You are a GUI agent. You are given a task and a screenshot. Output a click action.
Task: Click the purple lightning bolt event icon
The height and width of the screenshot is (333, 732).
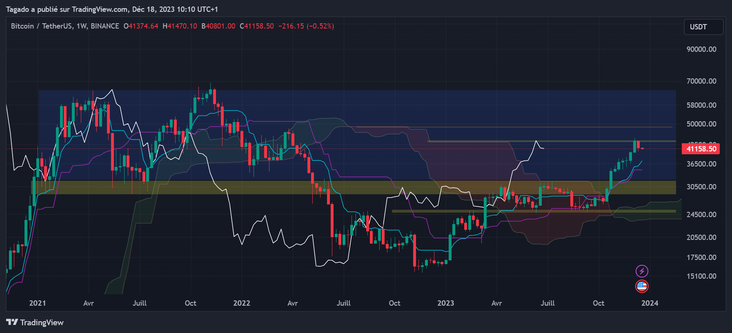[642, 271]
